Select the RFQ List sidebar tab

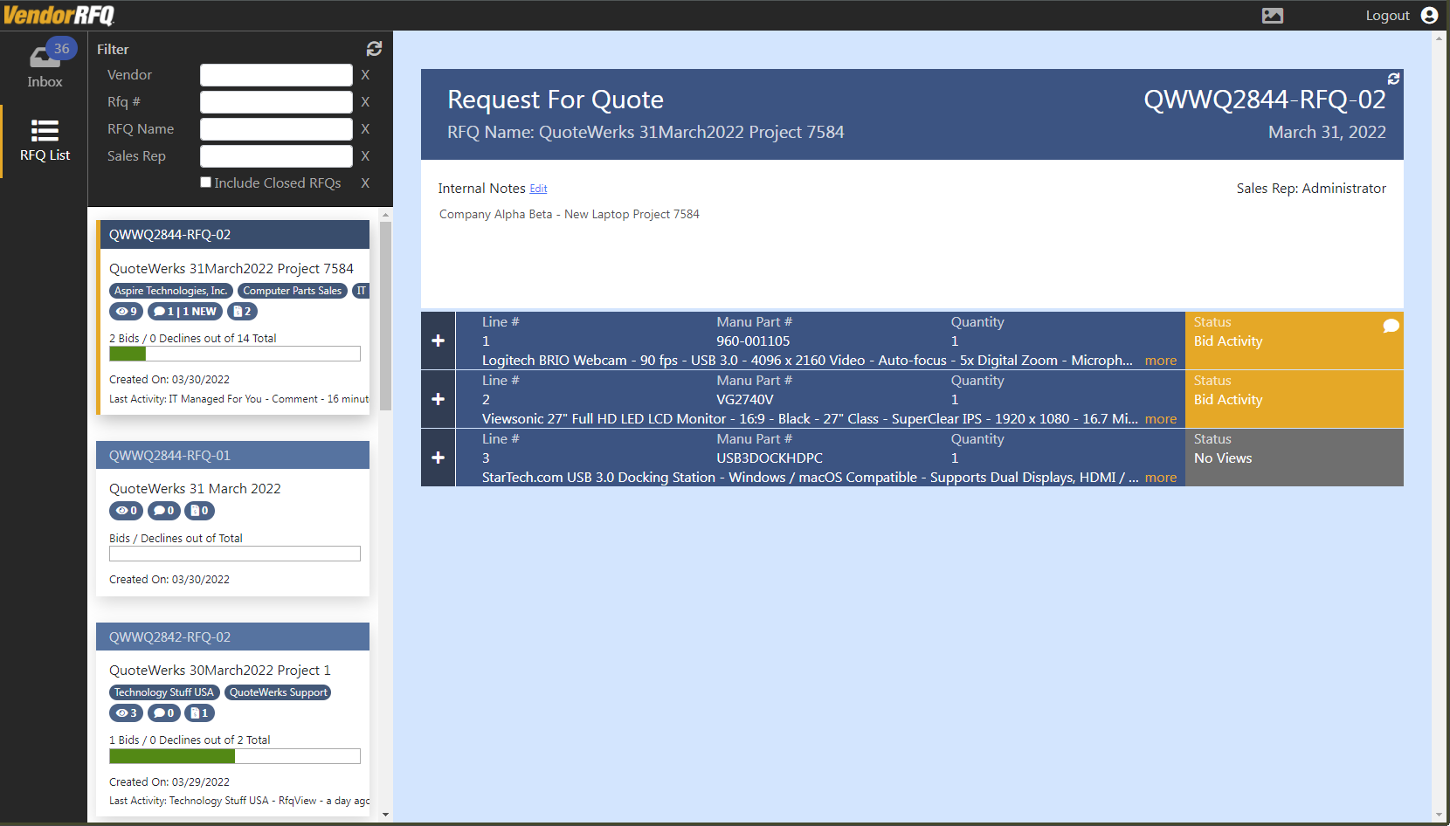point(45,141)
